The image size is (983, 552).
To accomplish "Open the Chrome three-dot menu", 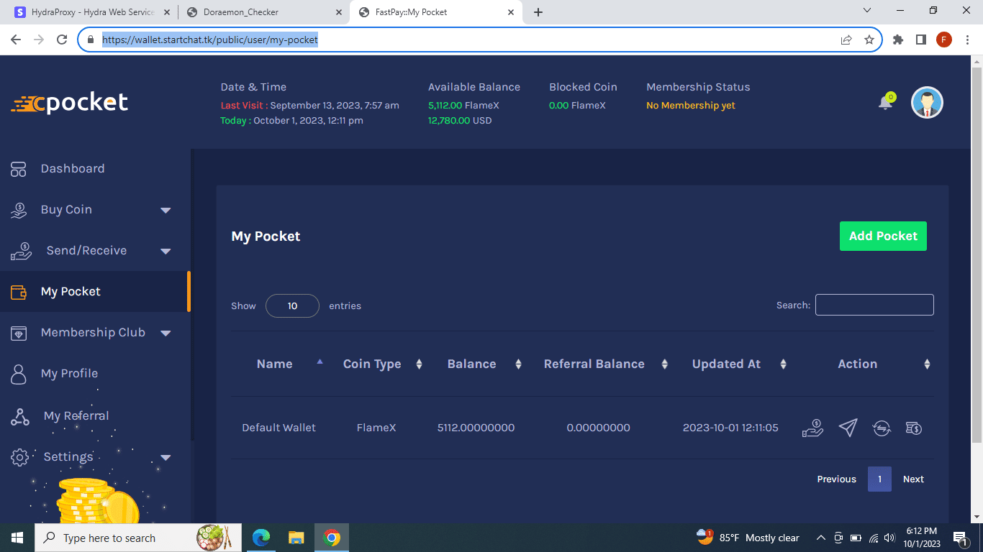I will coord(966,40).
